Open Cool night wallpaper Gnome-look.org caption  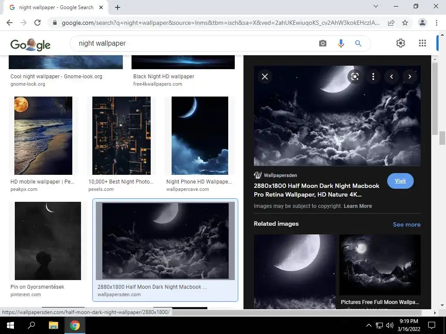tap(56, 77)
